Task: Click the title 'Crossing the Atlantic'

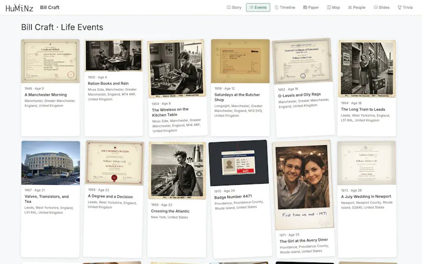Action: tap(170, 211)
